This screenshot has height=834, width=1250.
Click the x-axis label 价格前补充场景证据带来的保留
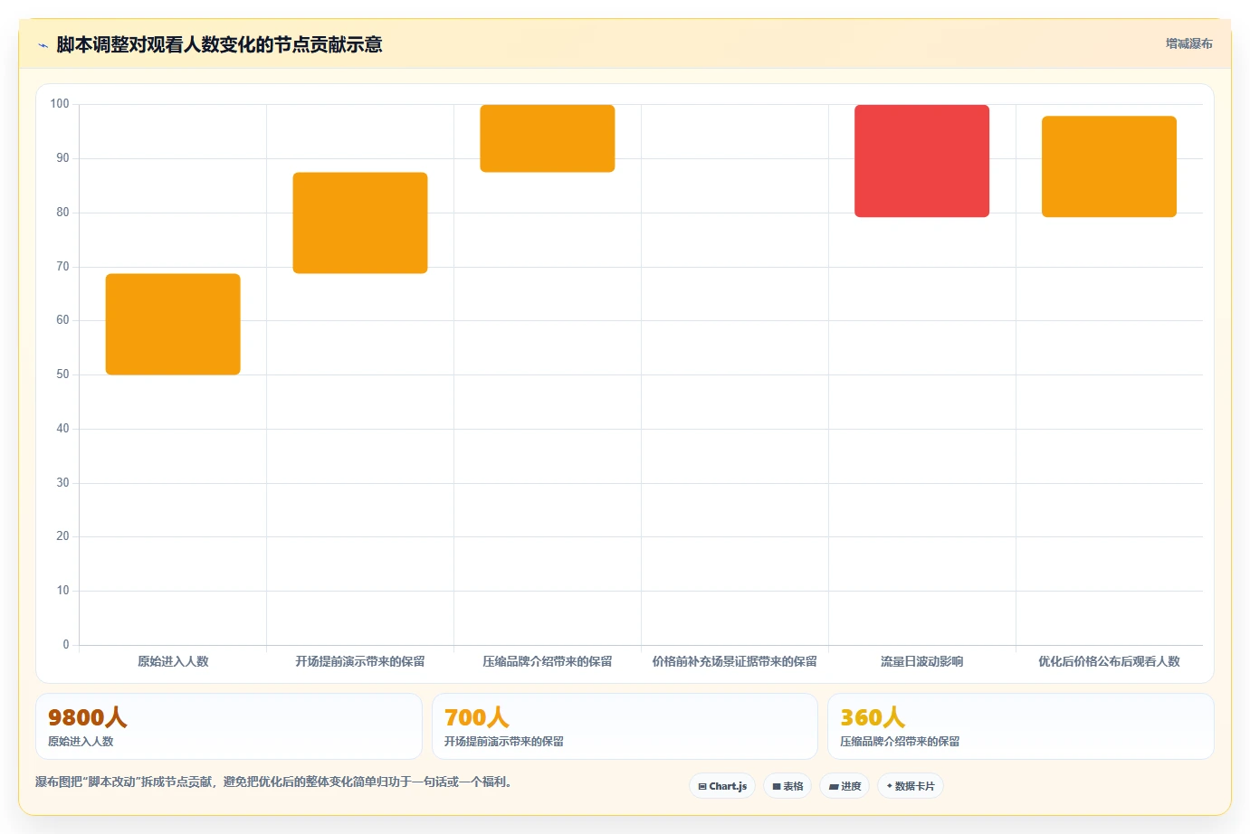click(x=735, y=661)
